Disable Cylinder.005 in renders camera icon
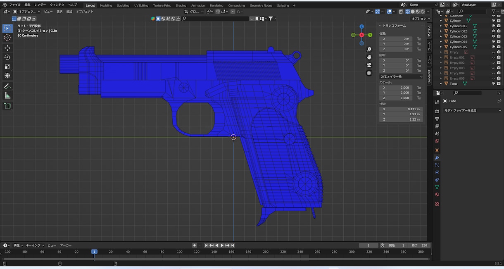This screenshot has height=269, width=504. pyautogui.click(x=499, y=47)
